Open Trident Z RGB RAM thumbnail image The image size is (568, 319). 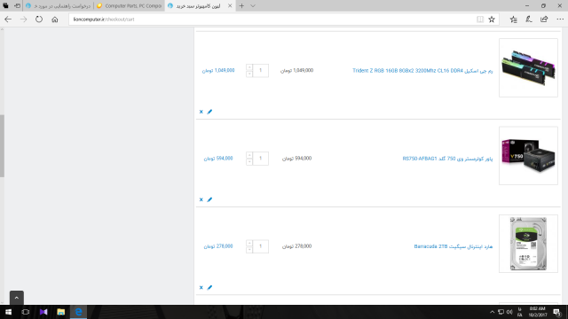[529, 68]
